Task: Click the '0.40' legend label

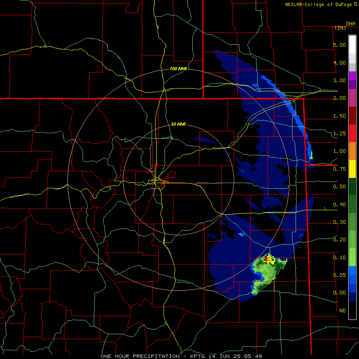Action: (339, 205)
